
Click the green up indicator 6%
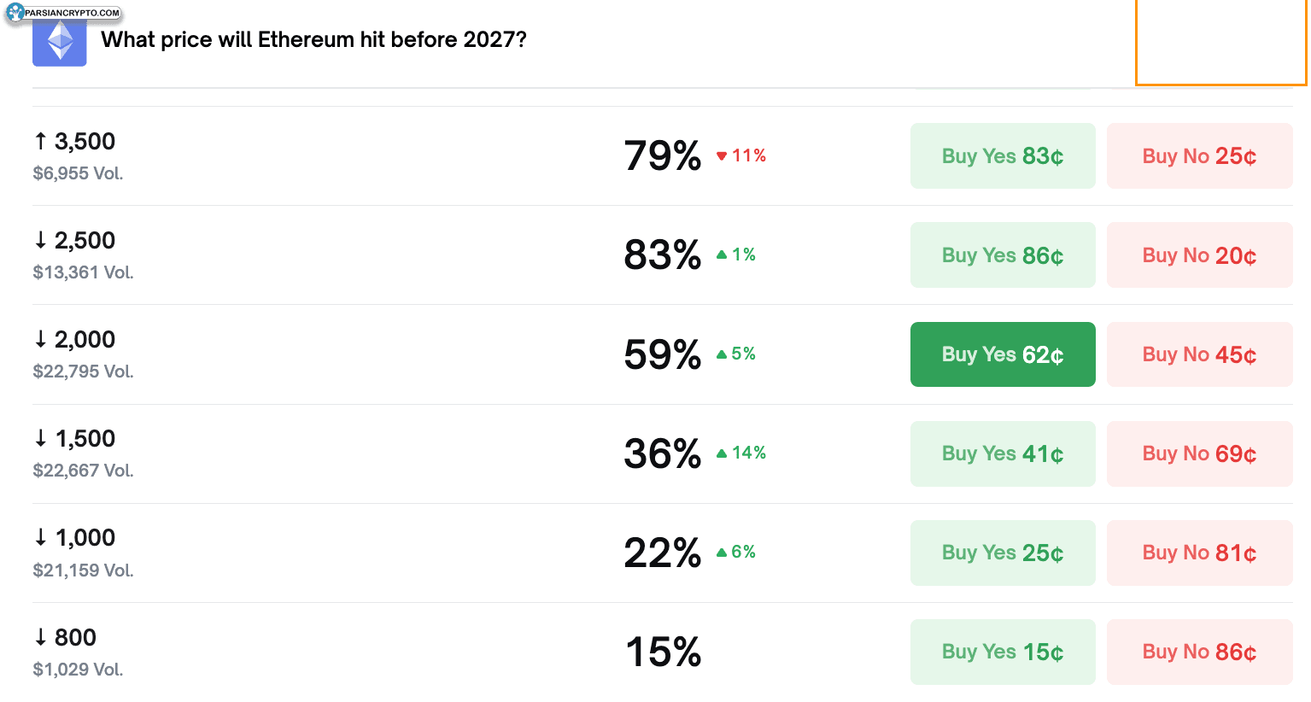click(736, 552)
